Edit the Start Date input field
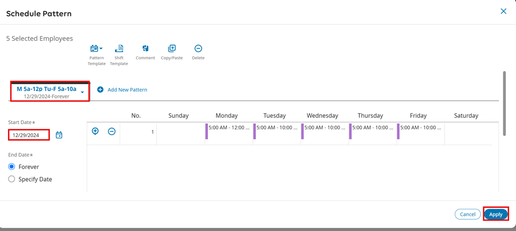This screenshot has width=516, height=231. point(29,135)
